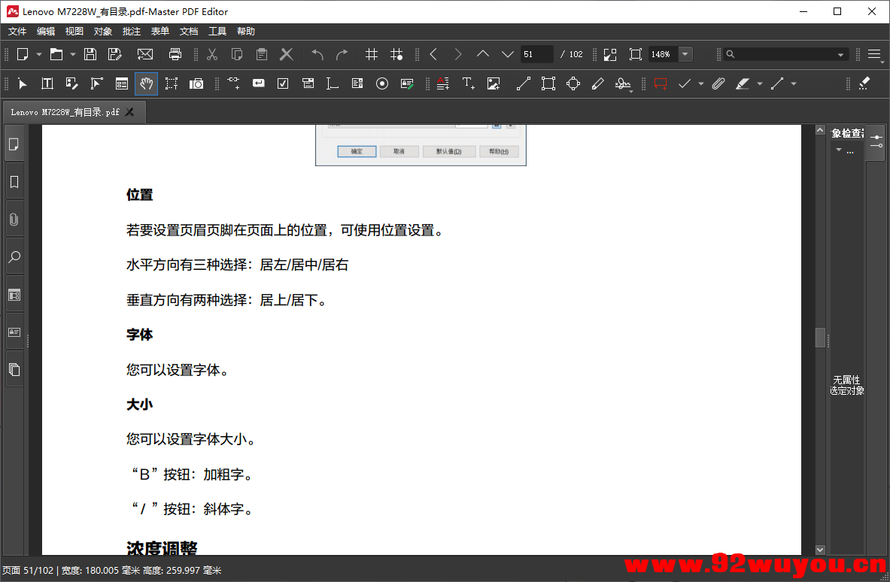Open the Bookmarks sidebar panel
The image size is (890, 582).
[14, 181]
